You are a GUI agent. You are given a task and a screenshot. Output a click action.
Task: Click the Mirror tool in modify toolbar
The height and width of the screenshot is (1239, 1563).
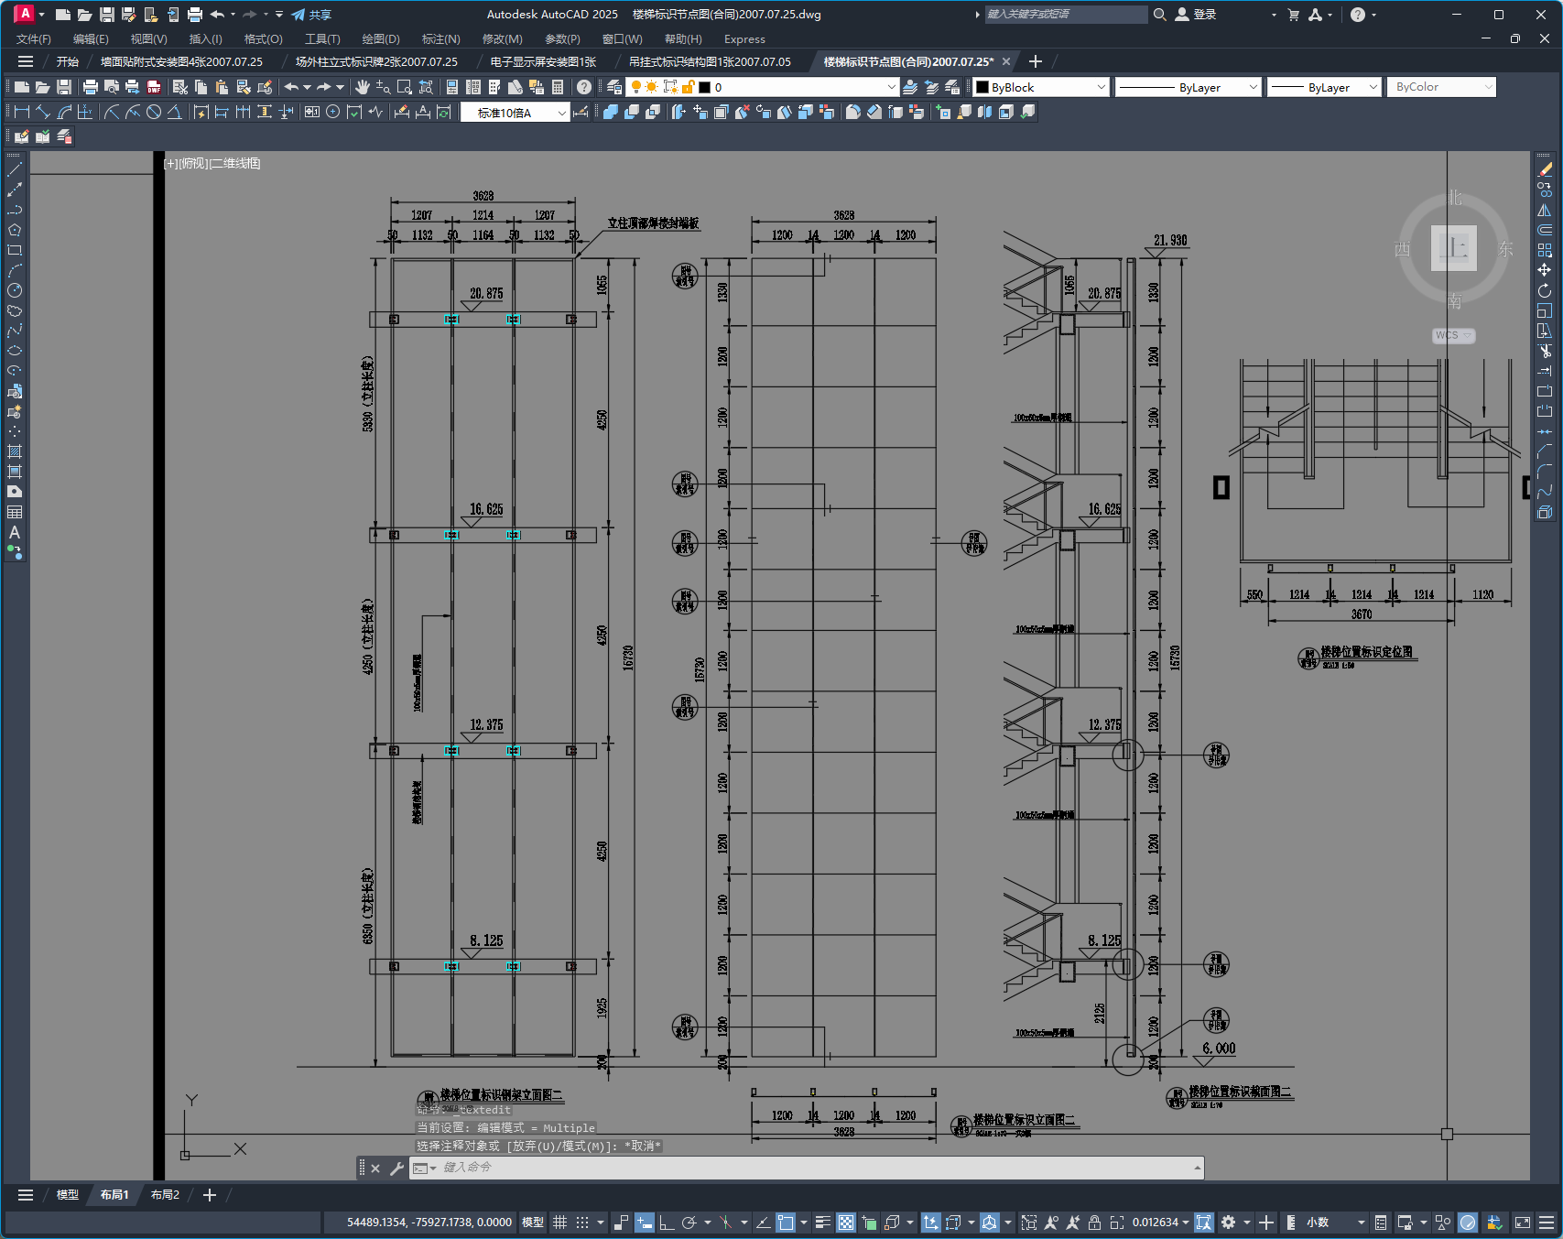pyautogui.click(x=1545, y=210)
